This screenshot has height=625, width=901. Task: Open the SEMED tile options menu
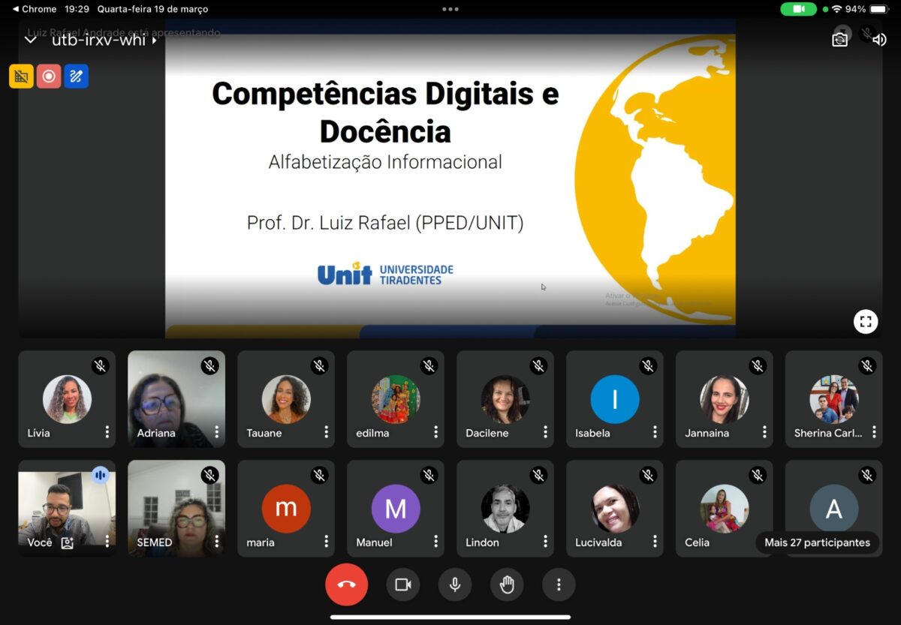tap(218, 542)
